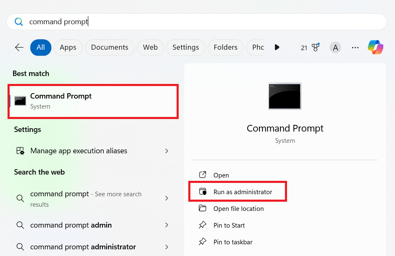Select the All filter tab
Image resolution: width=395 pixels, height=256 pixels.
click(41, 47)
